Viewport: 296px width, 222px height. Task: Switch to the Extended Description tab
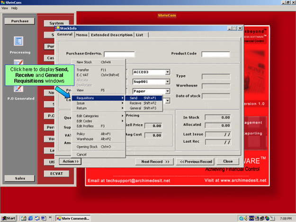click(x=112, y=35)
